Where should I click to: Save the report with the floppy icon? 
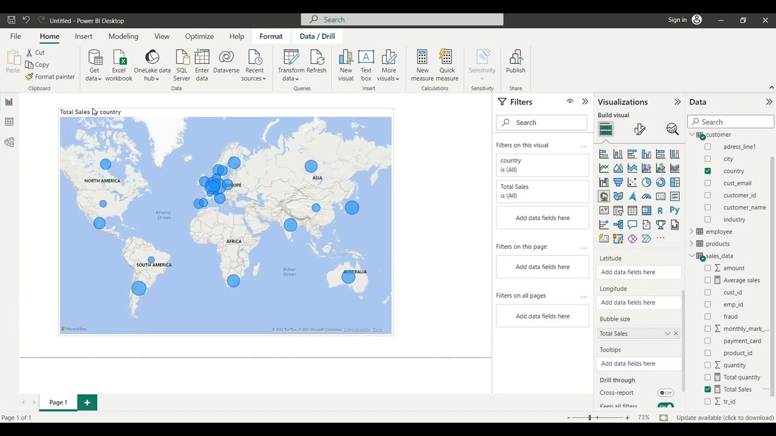click(x=11, y=20)
